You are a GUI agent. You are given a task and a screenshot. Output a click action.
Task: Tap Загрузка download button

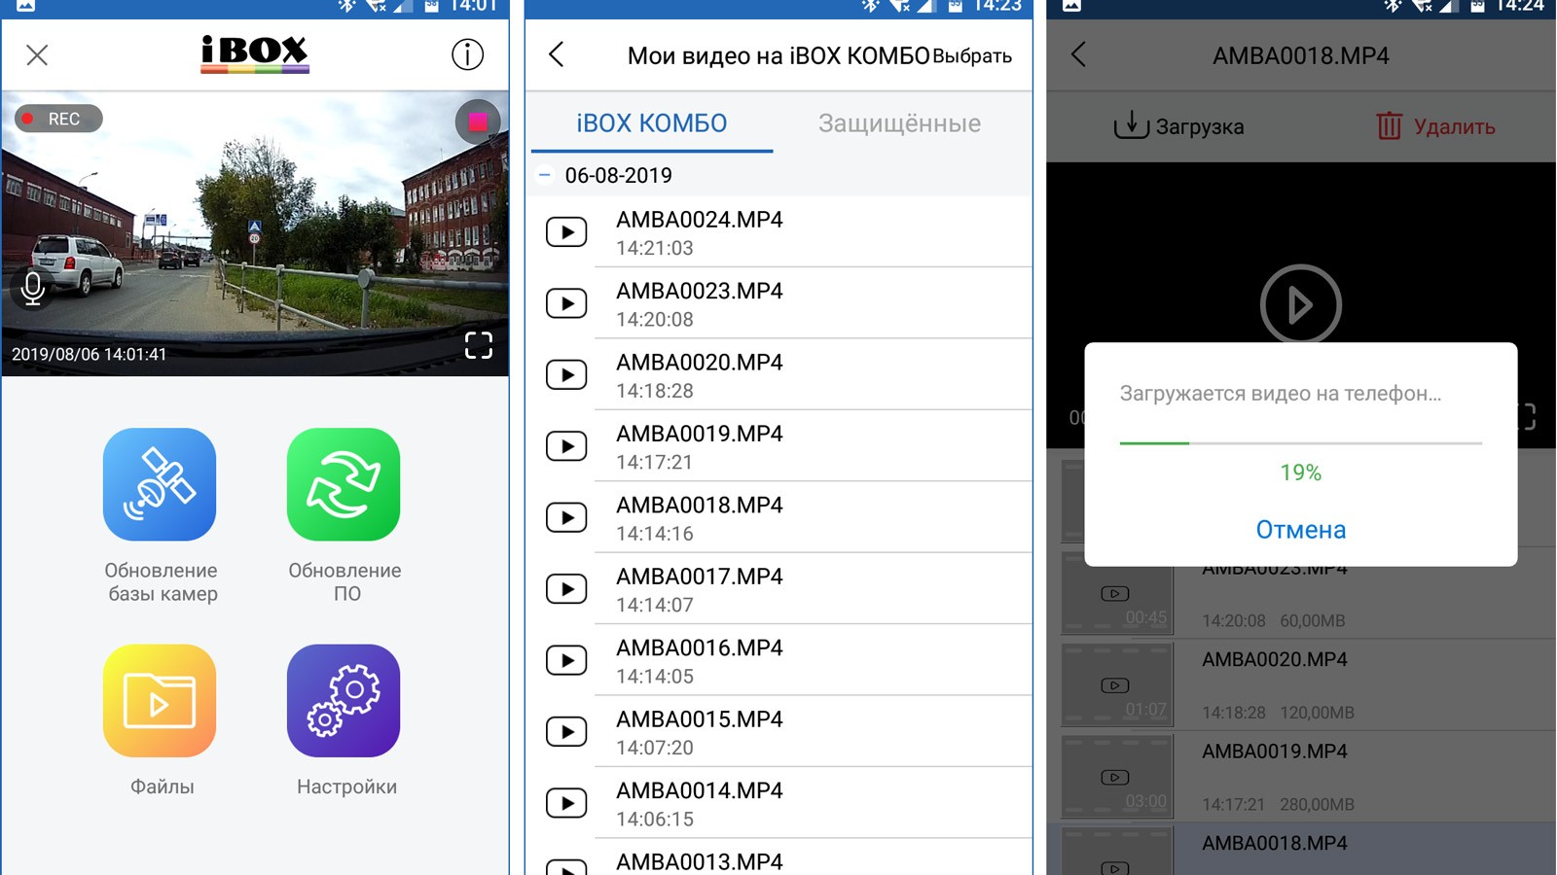[x=1178, y=126]
